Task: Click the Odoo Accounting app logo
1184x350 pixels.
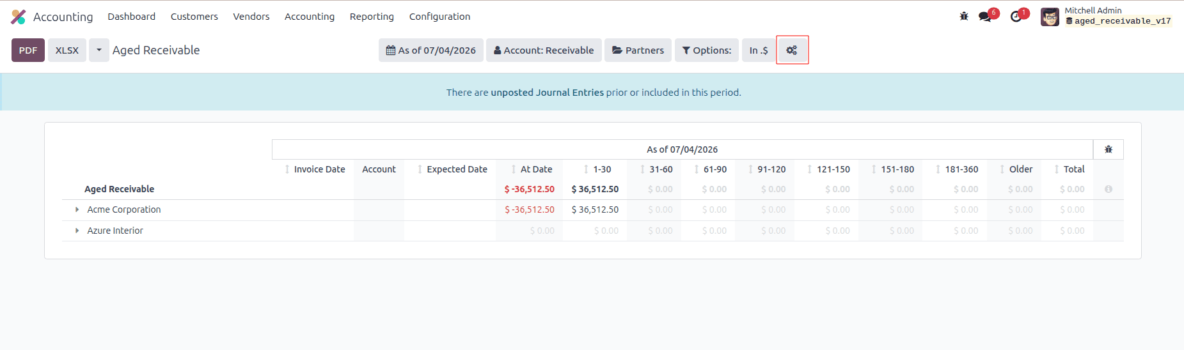Action: tap(19, 17)
